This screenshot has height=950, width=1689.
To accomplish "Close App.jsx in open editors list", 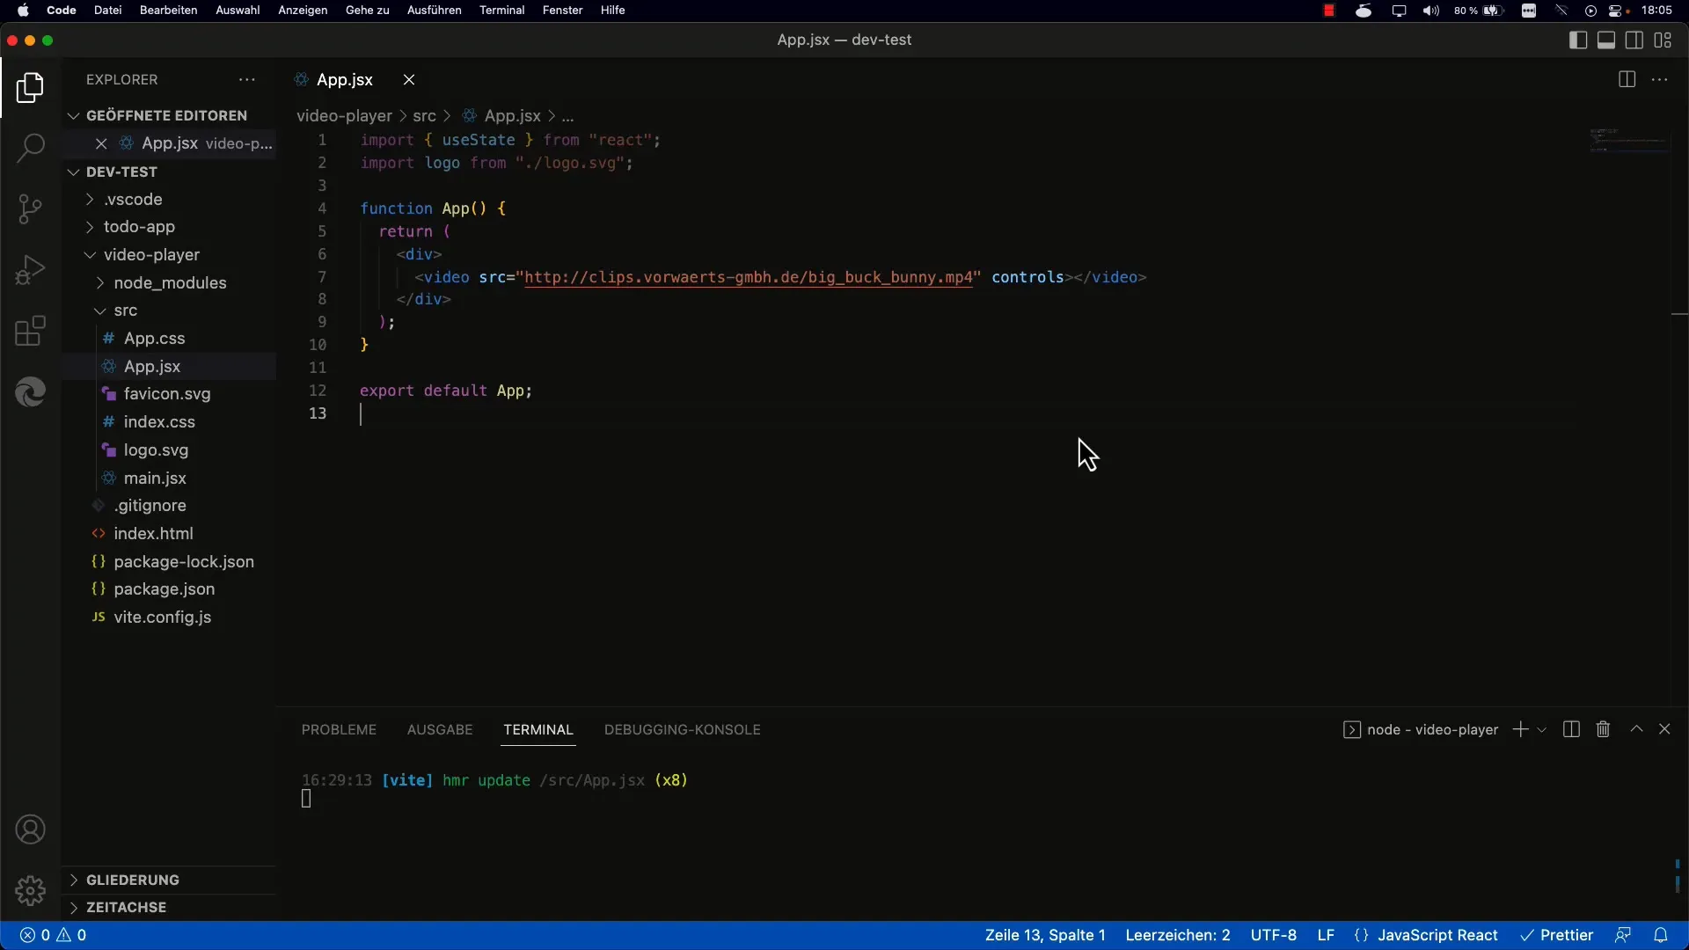I will [101, 143].
